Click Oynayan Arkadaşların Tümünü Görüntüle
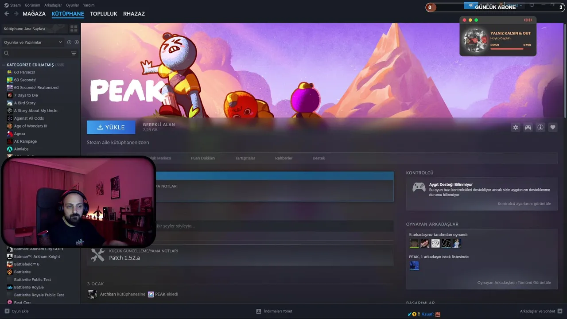 [x=514, y=283]
